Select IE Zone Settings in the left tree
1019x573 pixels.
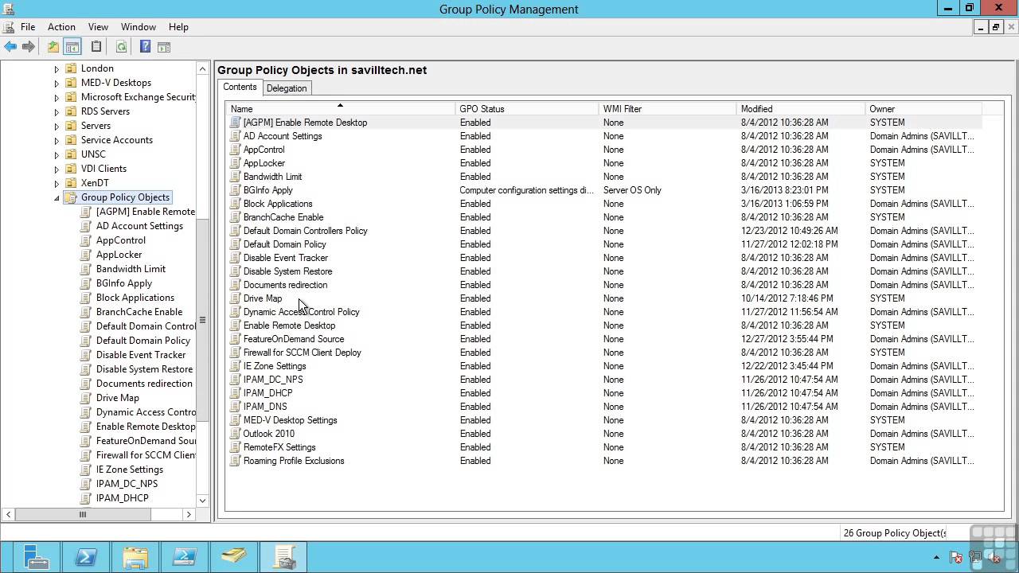(x=129, y=470)
